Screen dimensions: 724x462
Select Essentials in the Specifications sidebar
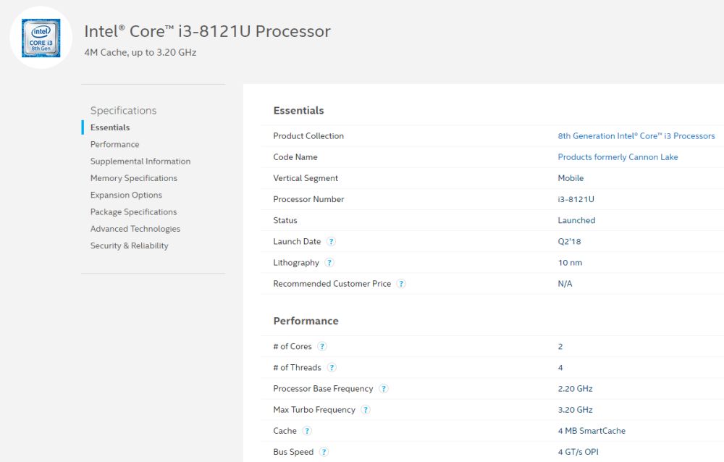(110, 127)
